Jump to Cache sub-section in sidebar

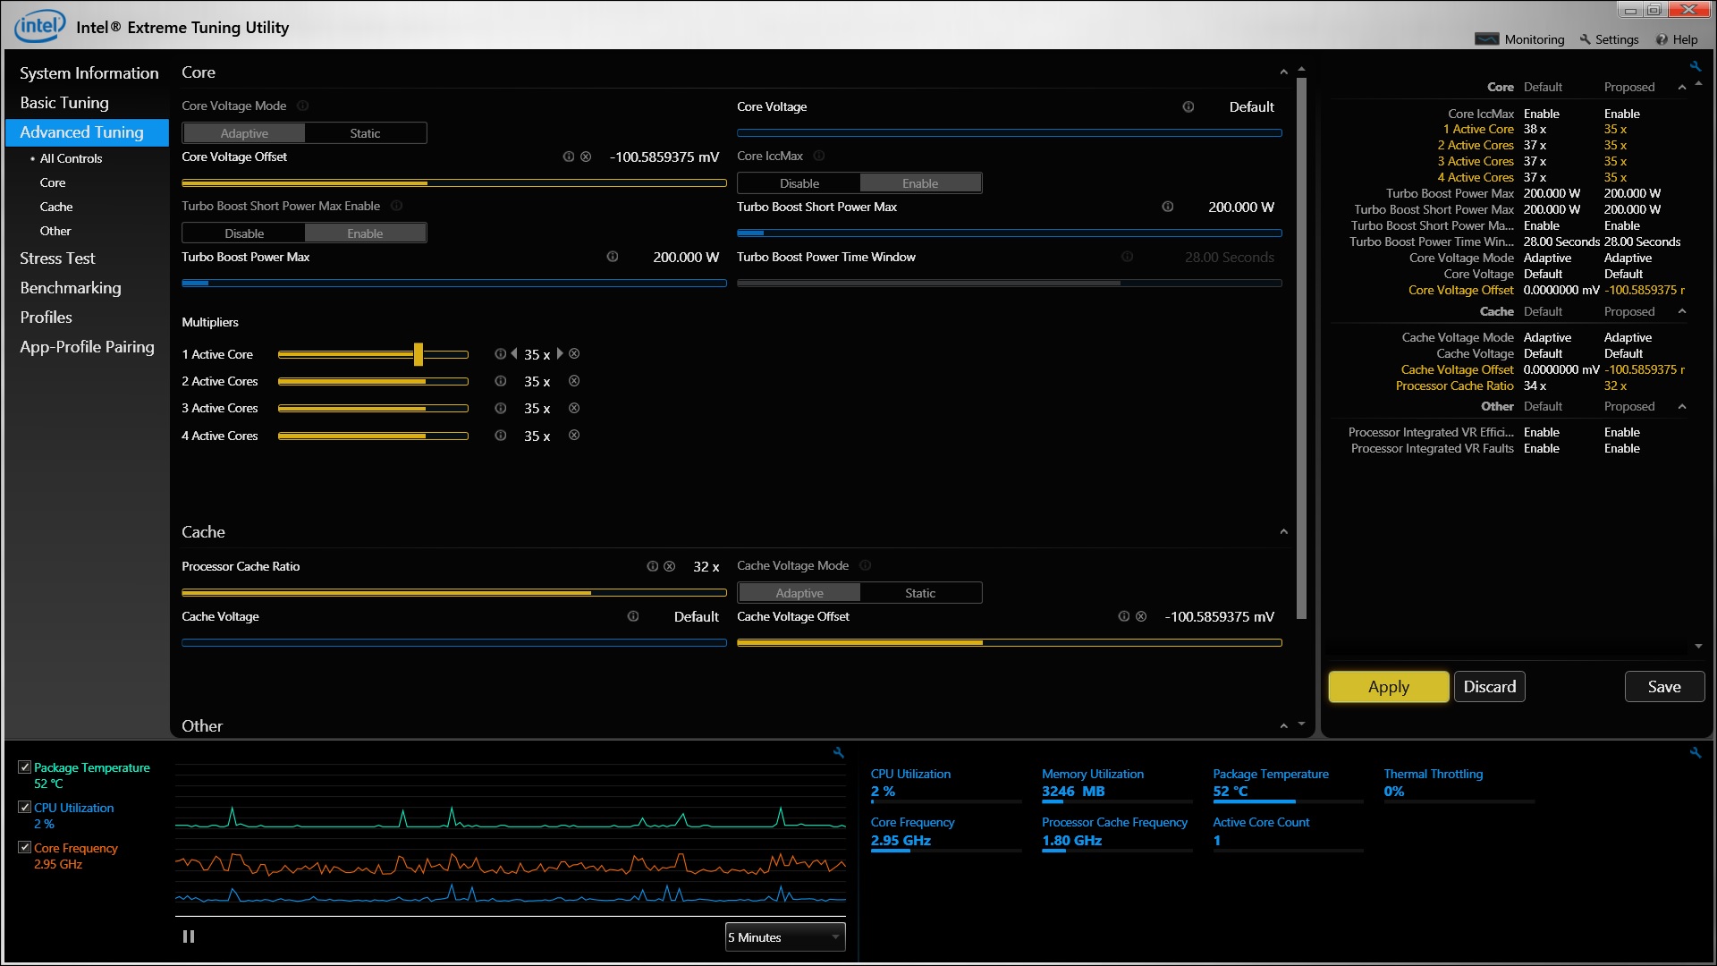click(x=56, y=207)
